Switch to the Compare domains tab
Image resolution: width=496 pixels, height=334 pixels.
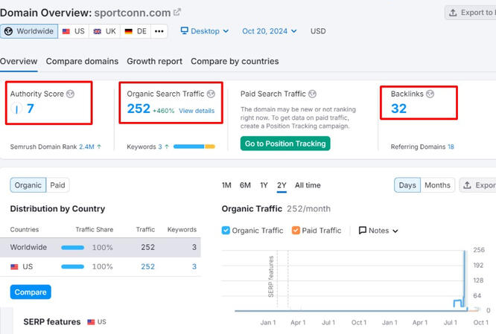[82, 61]
